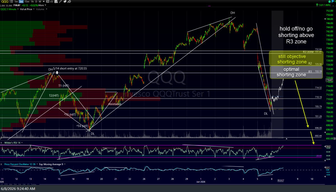Screen dimensions: 336x192
Task: Open the timeframe dropdown arrow after W
Action: click(x=44, y=2)
